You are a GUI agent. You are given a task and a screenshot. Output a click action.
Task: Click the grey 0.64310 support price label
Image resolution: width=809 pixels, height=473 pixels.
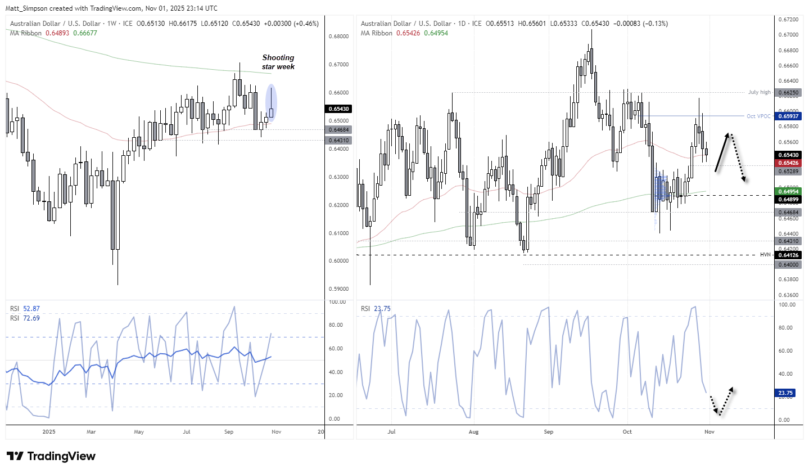click(787, 241)
